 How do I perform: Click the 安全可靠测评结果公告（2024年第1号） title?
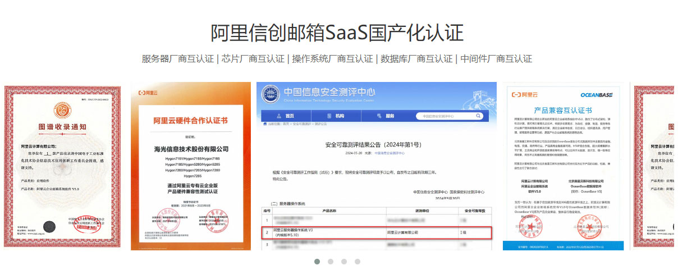pos(373,145)
